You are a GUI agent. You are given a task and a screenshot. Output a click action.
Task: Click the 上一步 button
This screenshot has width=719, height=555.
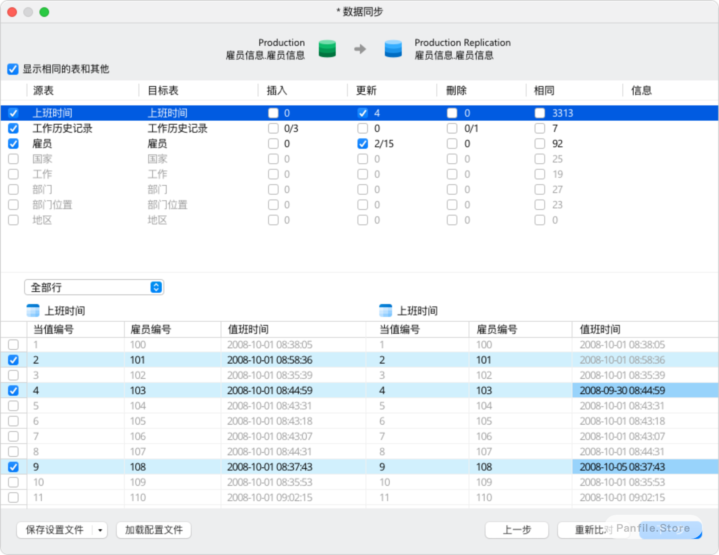(x=517, y=530)
